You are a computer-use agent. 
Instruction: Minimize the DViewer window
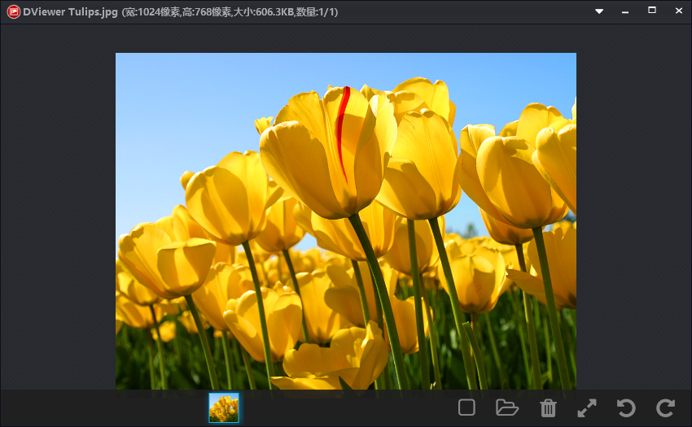tap(625, 11)
